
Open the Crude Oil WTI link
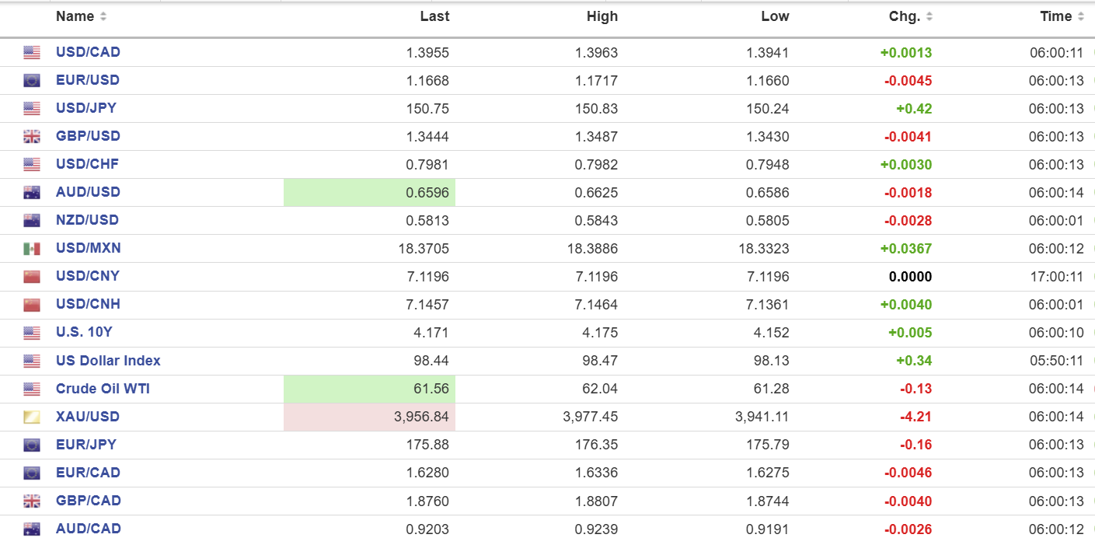point(103,389)
